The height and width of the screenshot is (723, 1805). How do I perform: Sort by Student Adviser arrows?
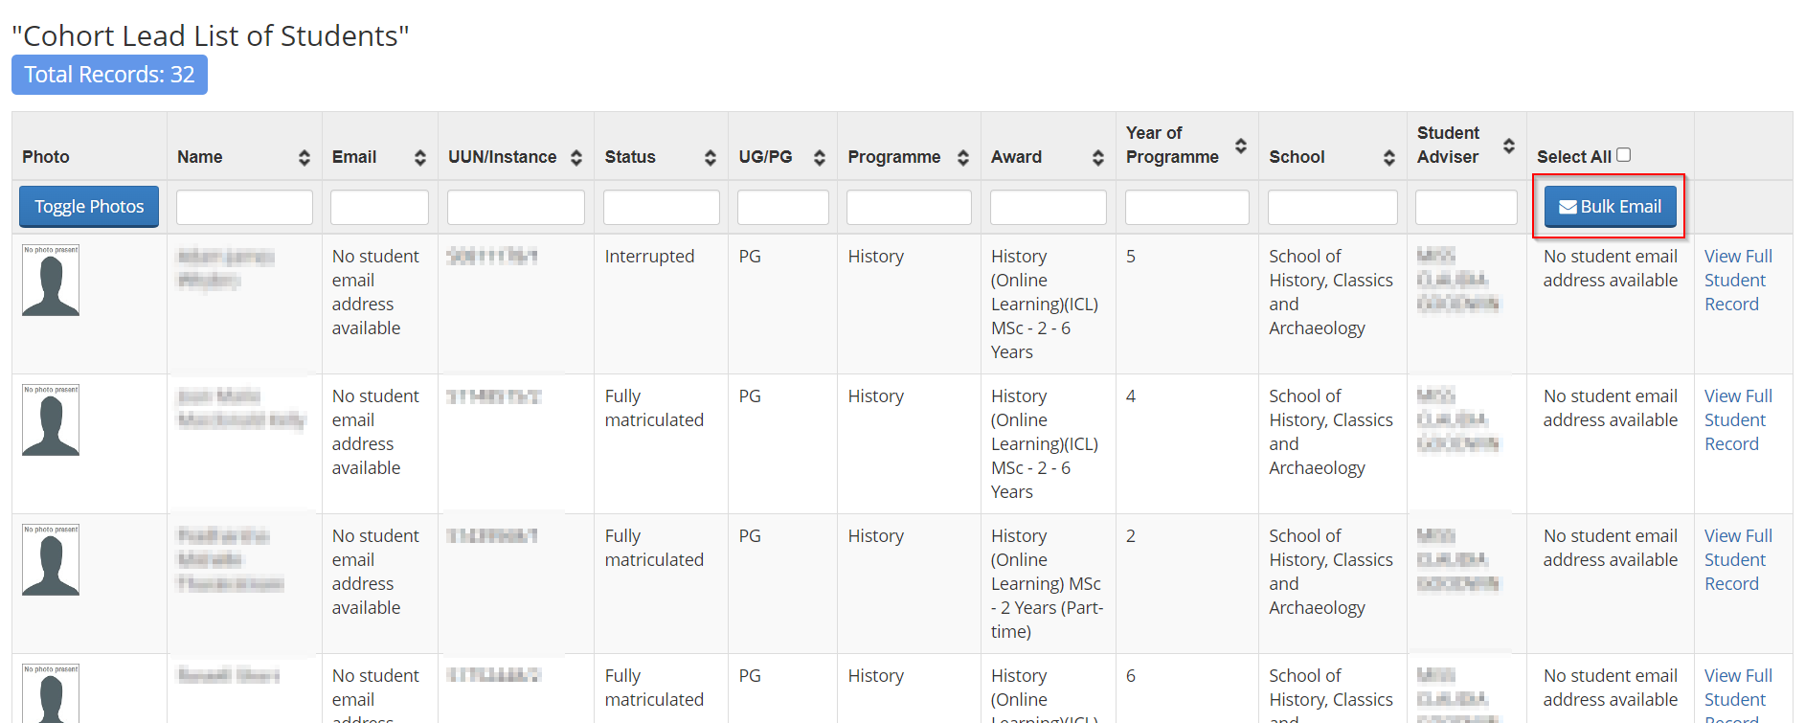[x=1508, y=146]
